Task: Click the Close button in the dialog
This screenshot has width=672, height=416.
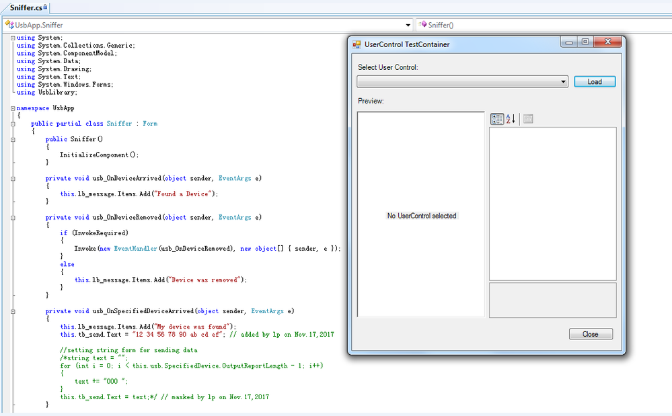Action: pos(590,334)
